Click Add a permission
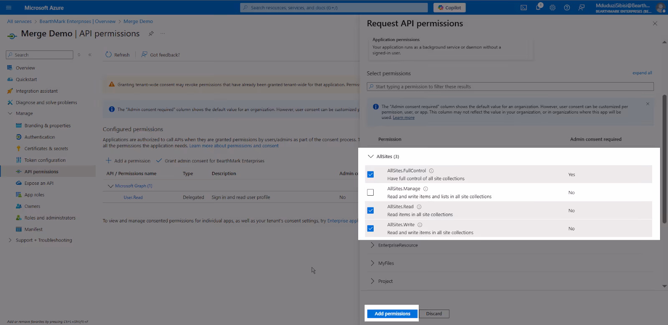This screenshot has height=325, width=668. point(128,161)
